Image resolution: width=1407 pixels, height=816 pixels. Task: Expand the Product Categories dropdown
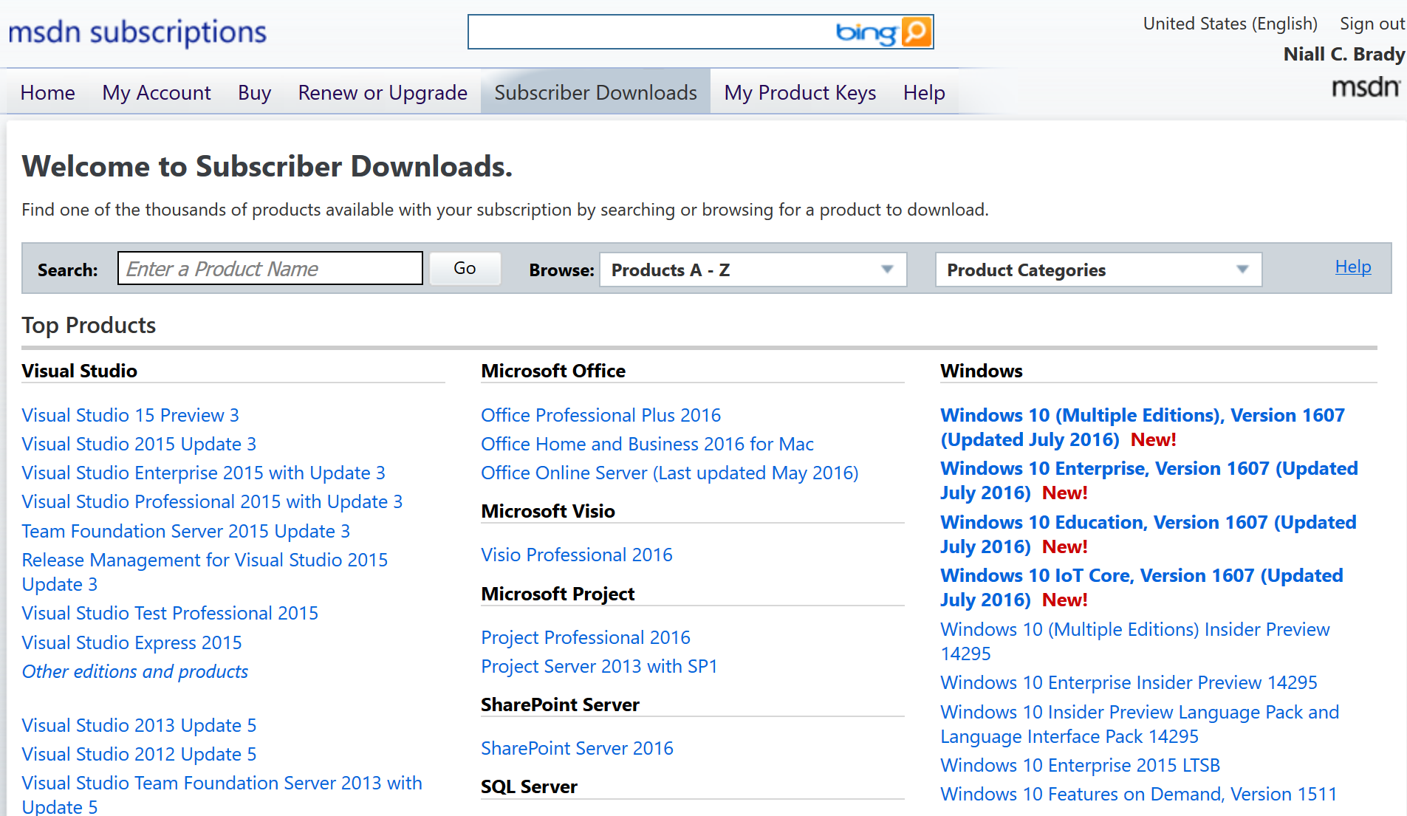pyautogui.click(x=1098, y=270)
